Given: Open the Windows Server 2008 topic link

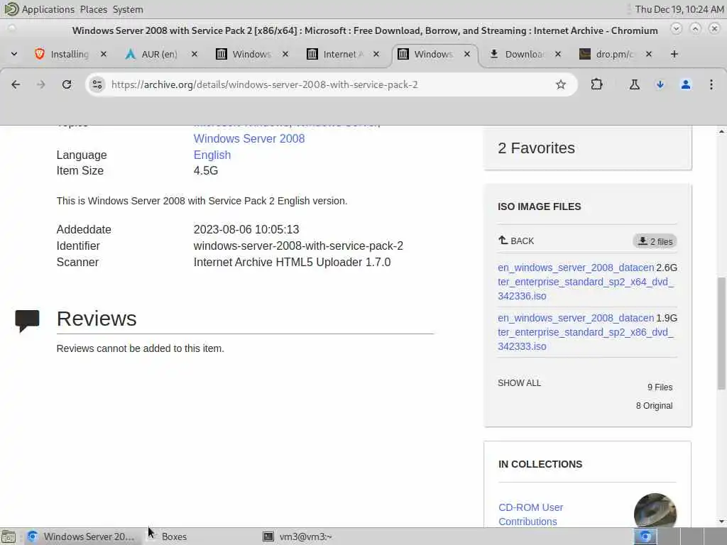Looking at the screenshot, I should (249, 138).
